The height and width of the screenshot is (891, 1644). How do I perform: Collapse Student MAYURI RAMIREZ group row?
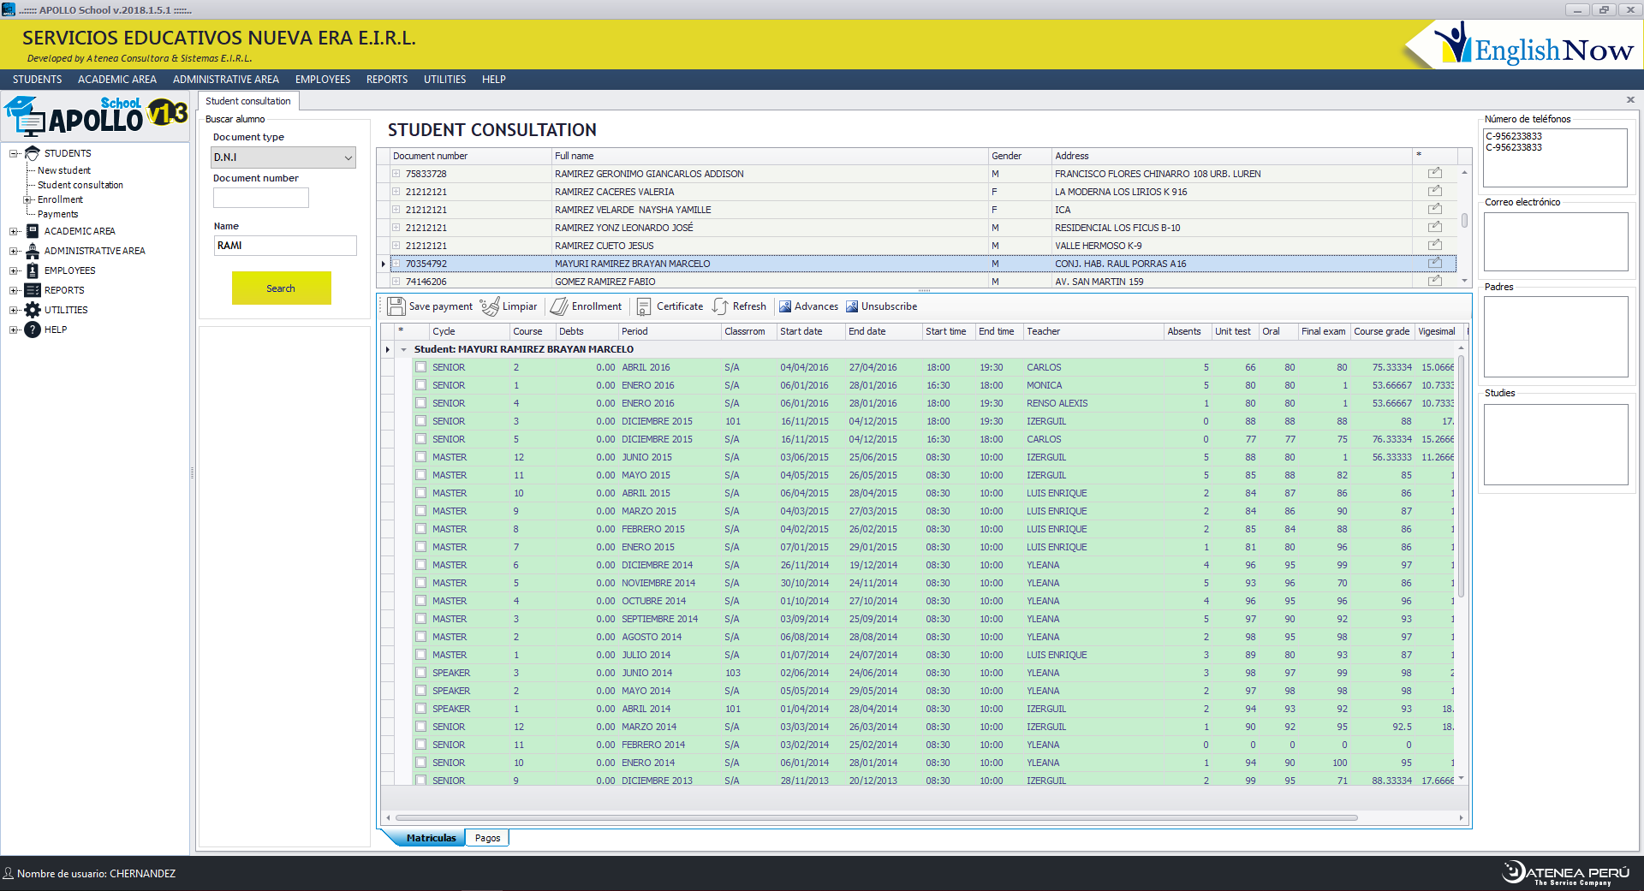click(403, 349)
